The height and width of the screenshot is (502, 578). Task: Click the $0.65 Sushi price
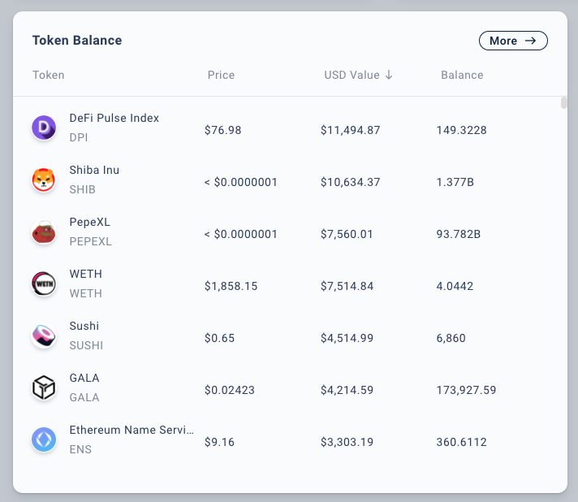click(219, 338)
